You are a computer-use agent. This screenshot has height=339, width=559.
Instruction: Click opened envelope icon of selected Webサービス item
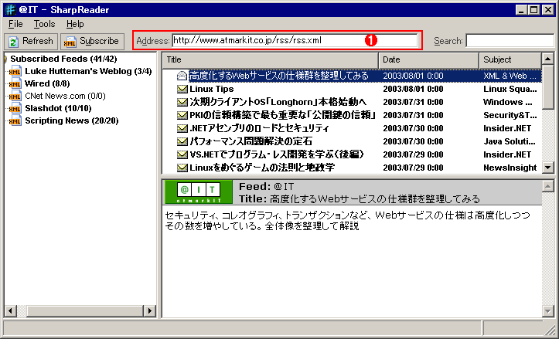(182, 76)
